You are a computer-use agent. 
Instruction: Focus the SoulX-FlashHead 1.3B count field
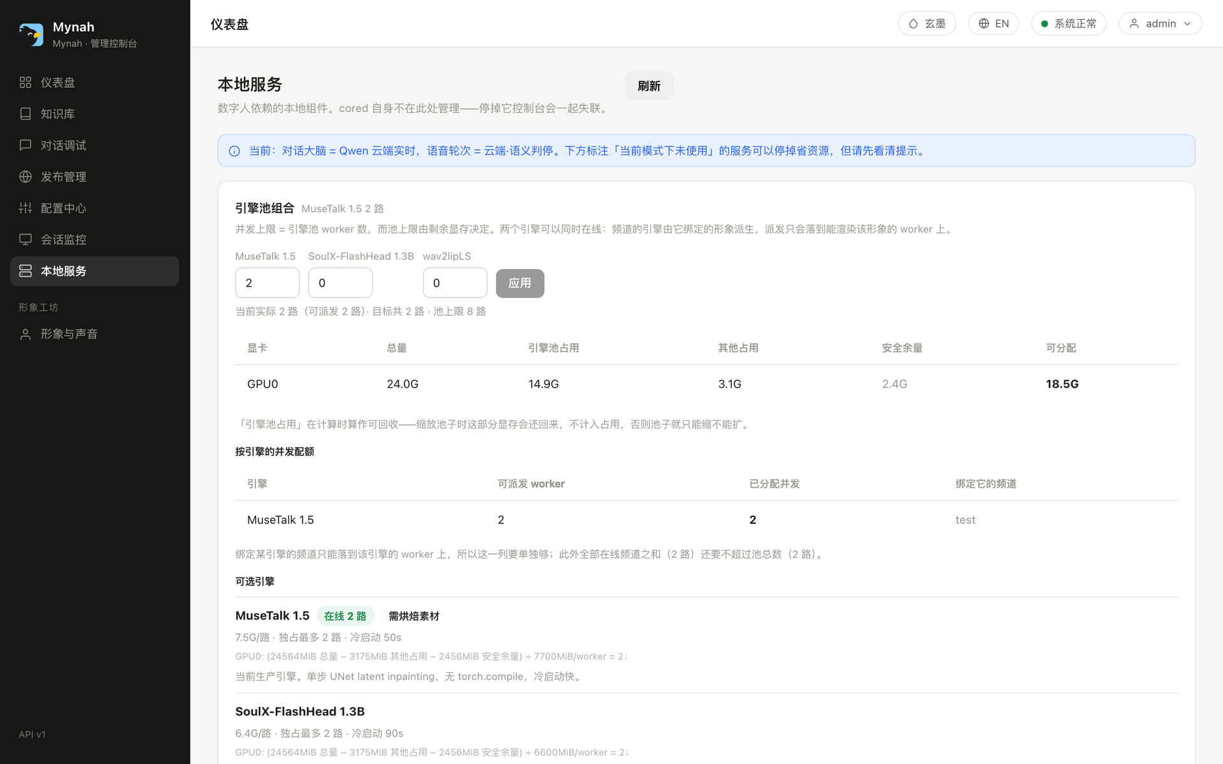[x=340, y=283]
